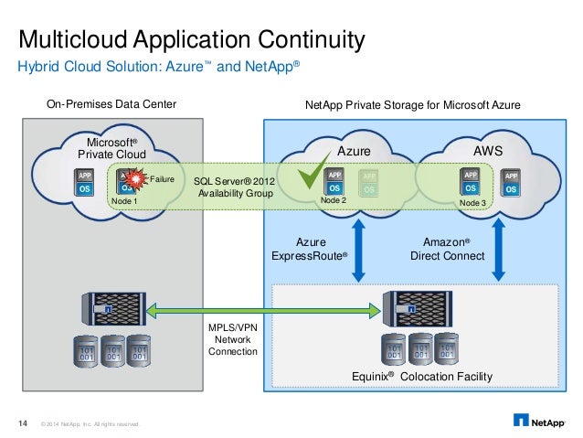
Task: Click the middle disk cylinder in the Equinix facility
Action: 420,349
